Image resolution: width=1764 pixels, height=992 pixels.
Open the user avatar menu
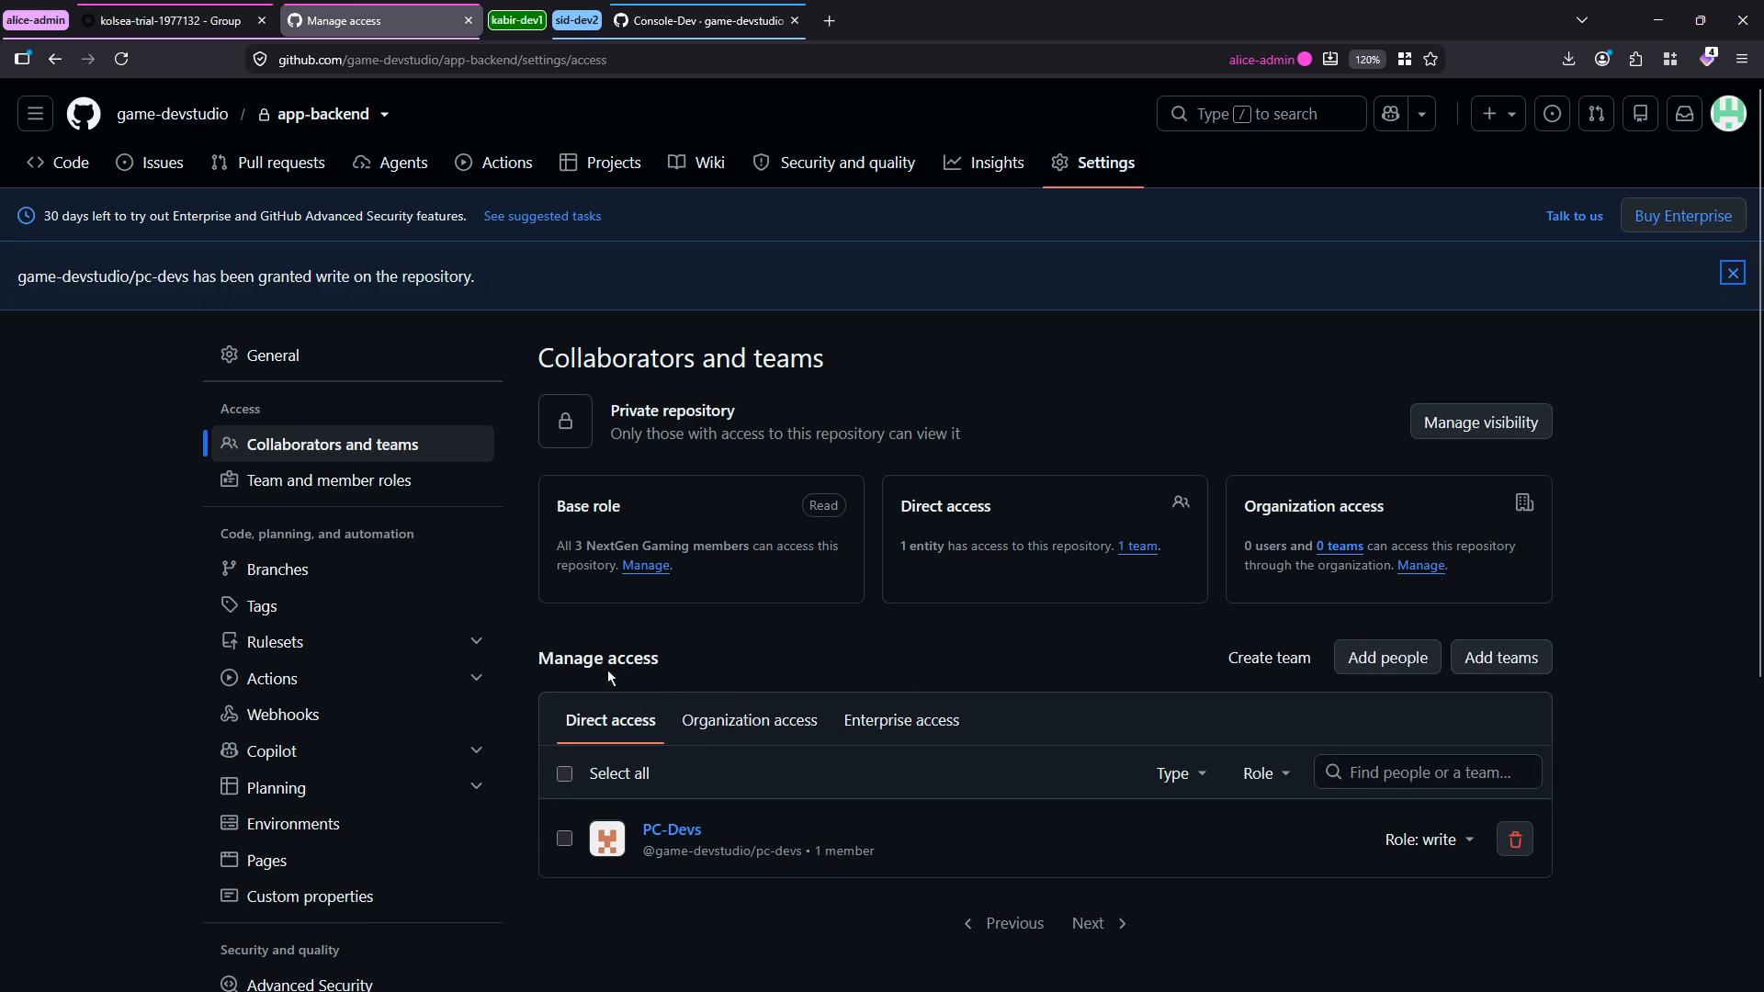[1728, 114]
